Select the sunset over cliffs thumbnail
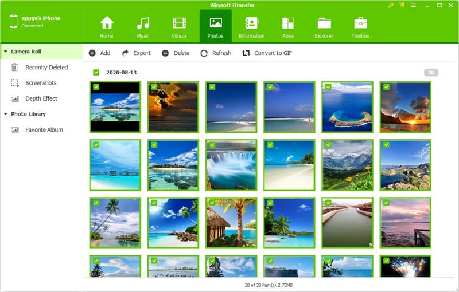This screenshot has height=292, width=459. pyautogui.click(x=406, y=107)
